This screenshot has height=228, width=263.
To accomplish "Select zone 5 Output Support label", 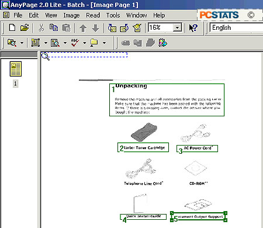I will (x=198, y=217).
